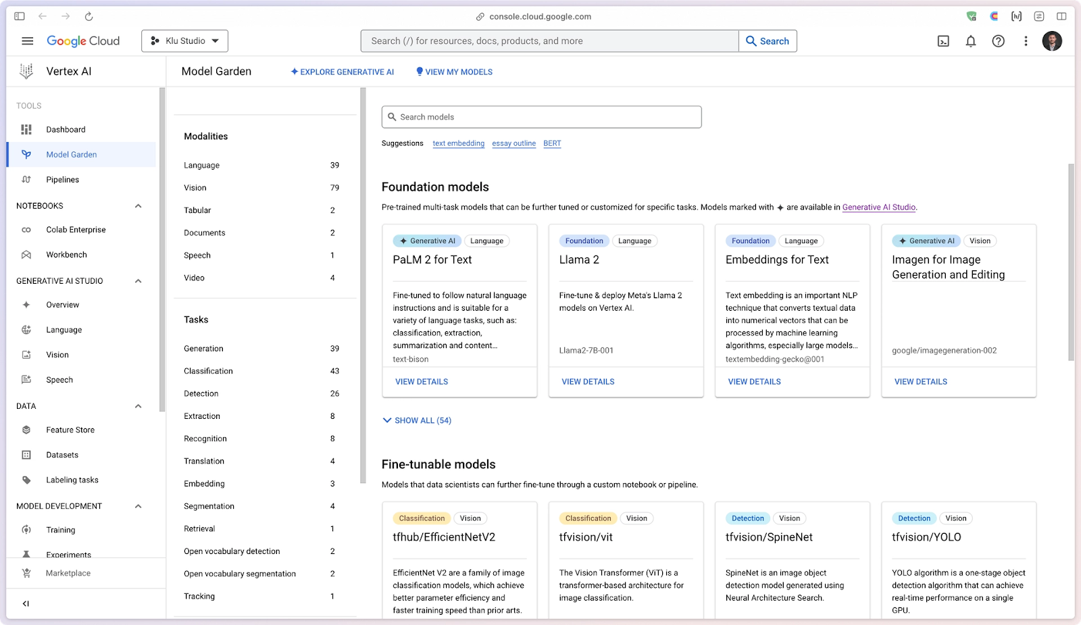Open the Generative AI Studio link

coord(879,207)
